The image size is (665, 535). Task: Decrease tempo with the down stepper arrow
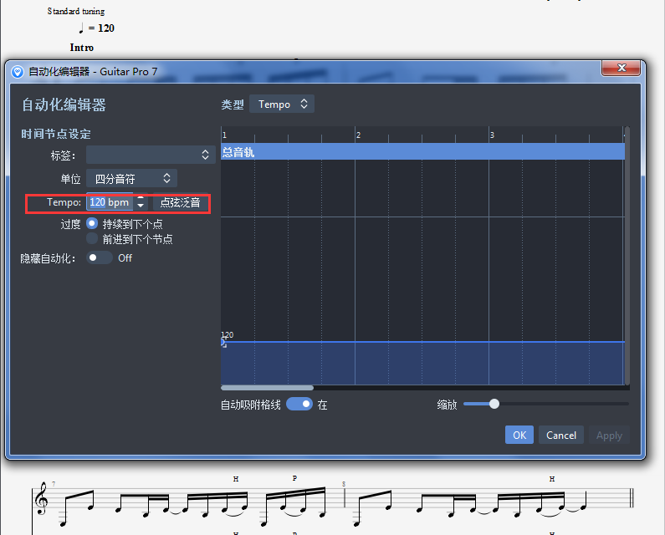click(x=141, y=206)
